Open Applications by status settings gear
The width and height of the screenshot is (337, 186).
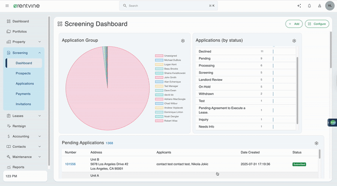[294, 41]
